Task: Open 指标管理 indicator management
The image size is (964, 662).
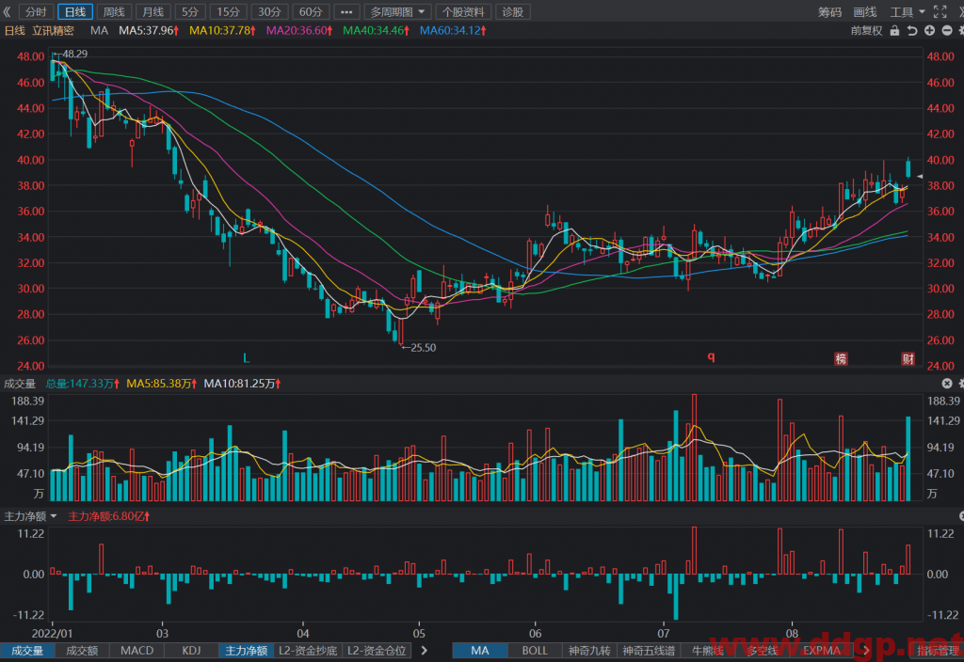Action: (937, 651)
